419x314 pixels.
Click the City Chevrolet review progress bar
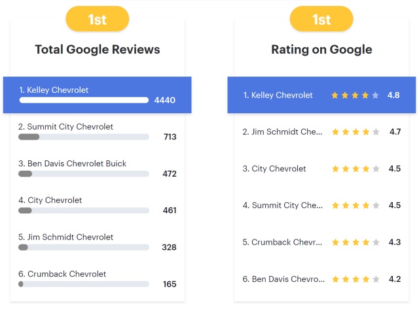point(84,211)
